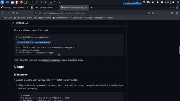Switch to the Crapi Google Search tab

point(43,8)
